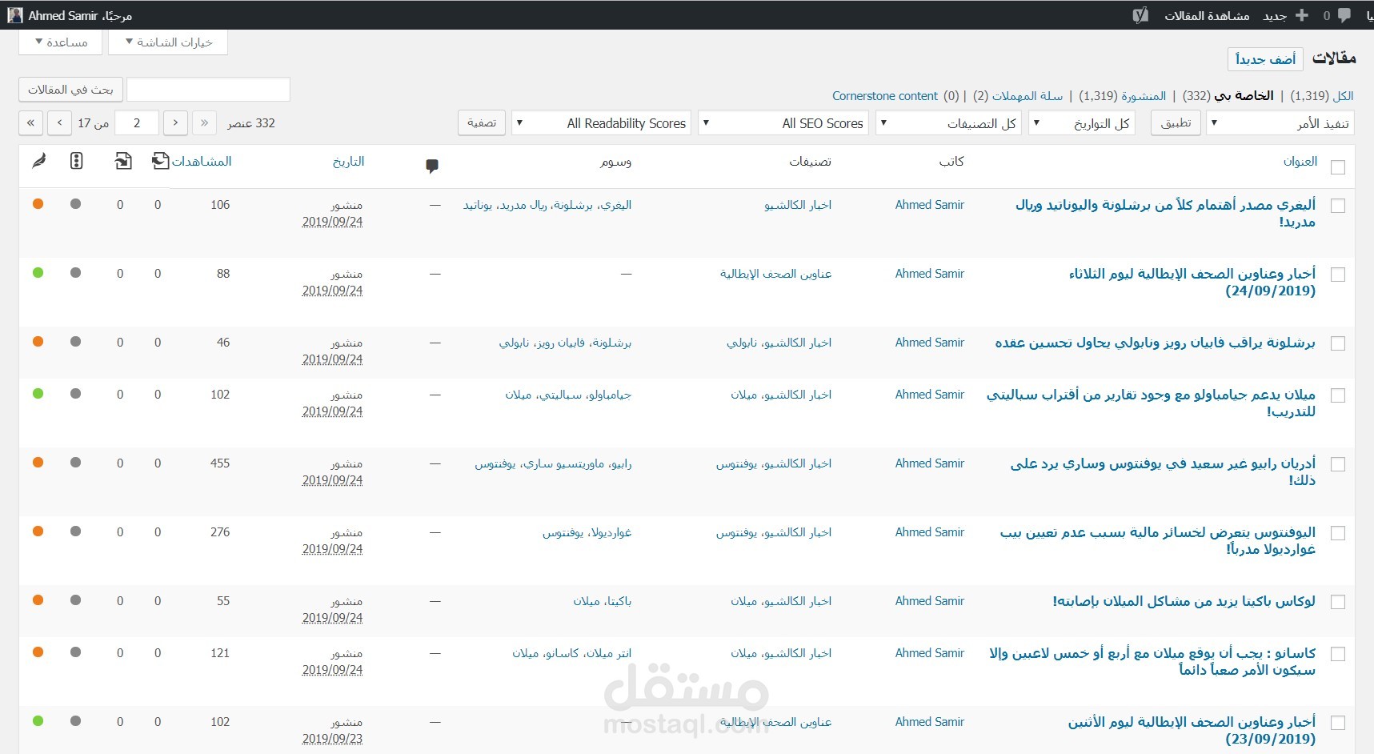Click grey SEO dot in لوكاس باكيتا row
Image resolution: width=1374 pixels, height=754 pixels.
[75, 600]
